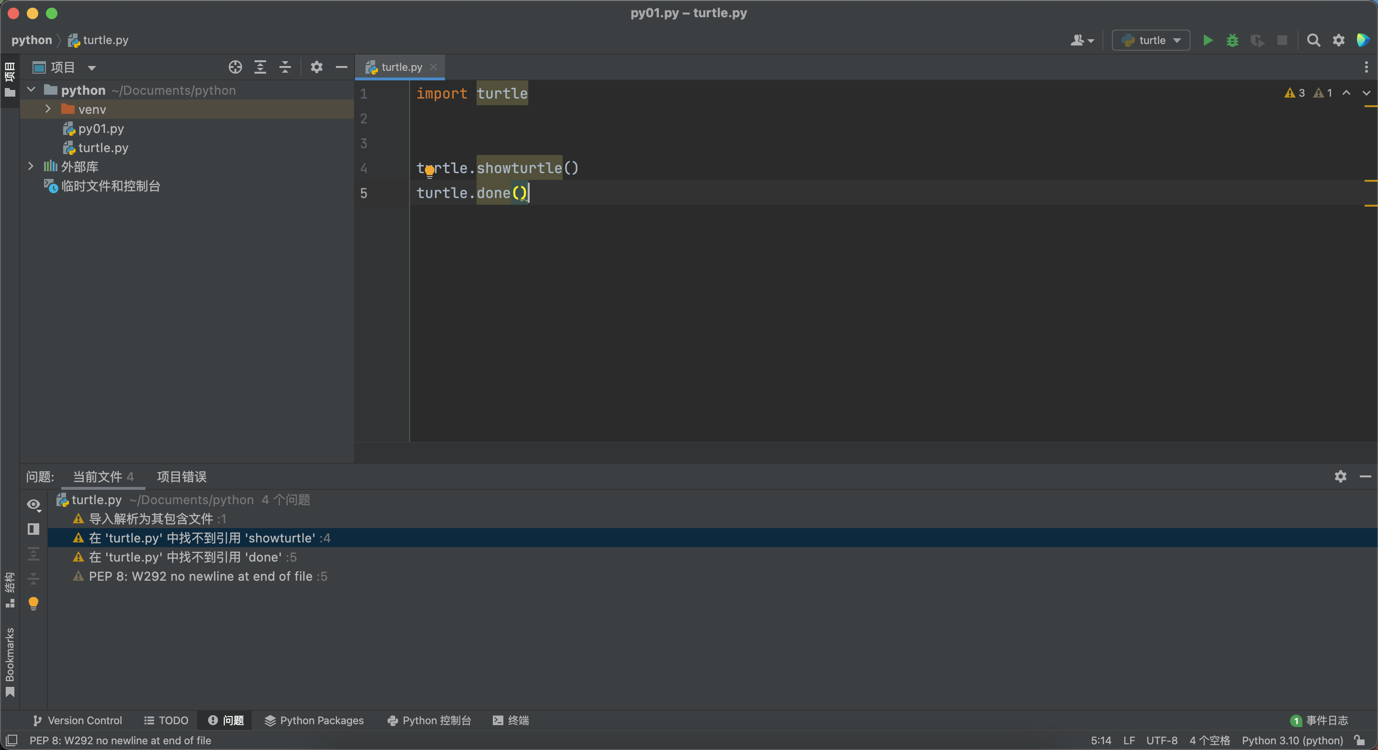Change UTF-8 file encoding
1378x750 pixels.
(1161, 740)
